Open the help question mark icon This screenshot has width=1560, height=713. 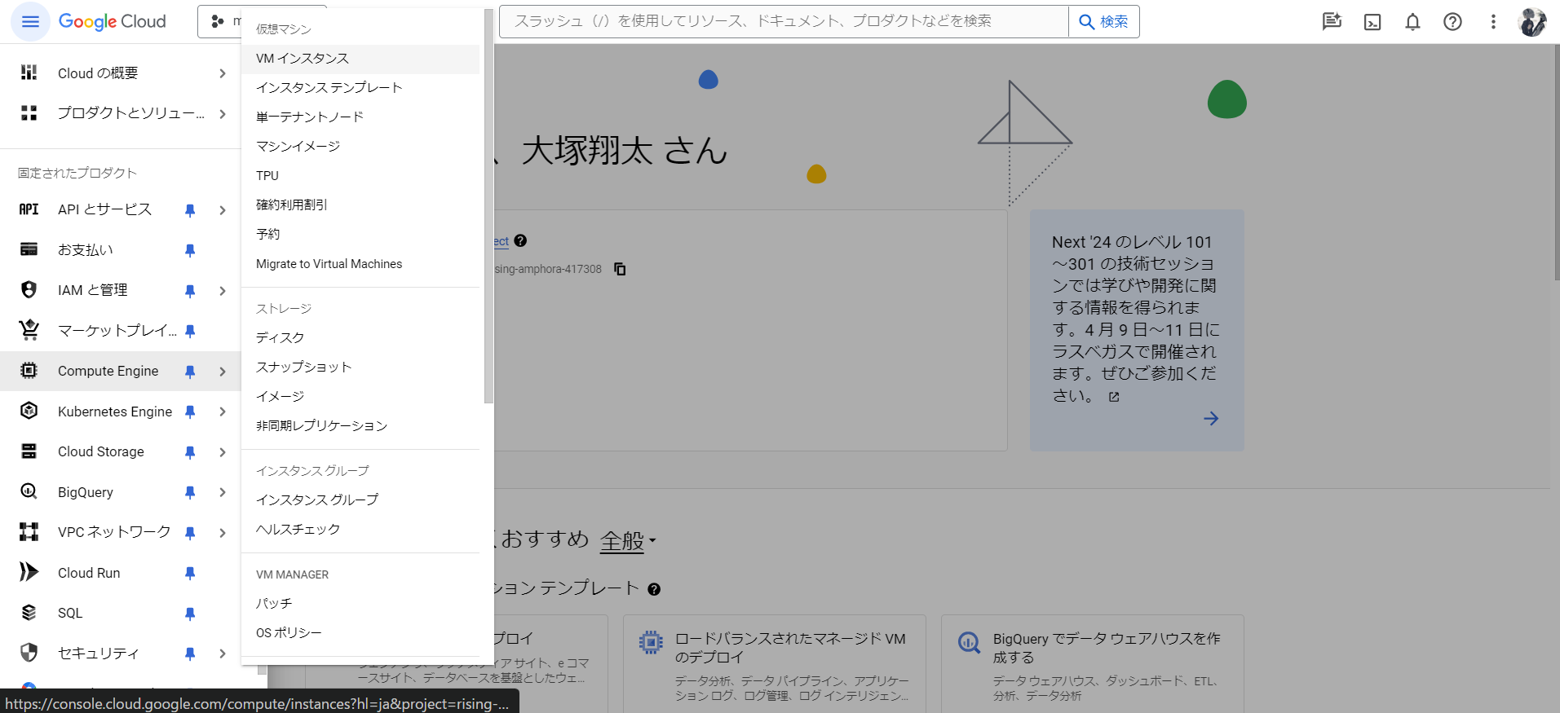pos(1452,22)
